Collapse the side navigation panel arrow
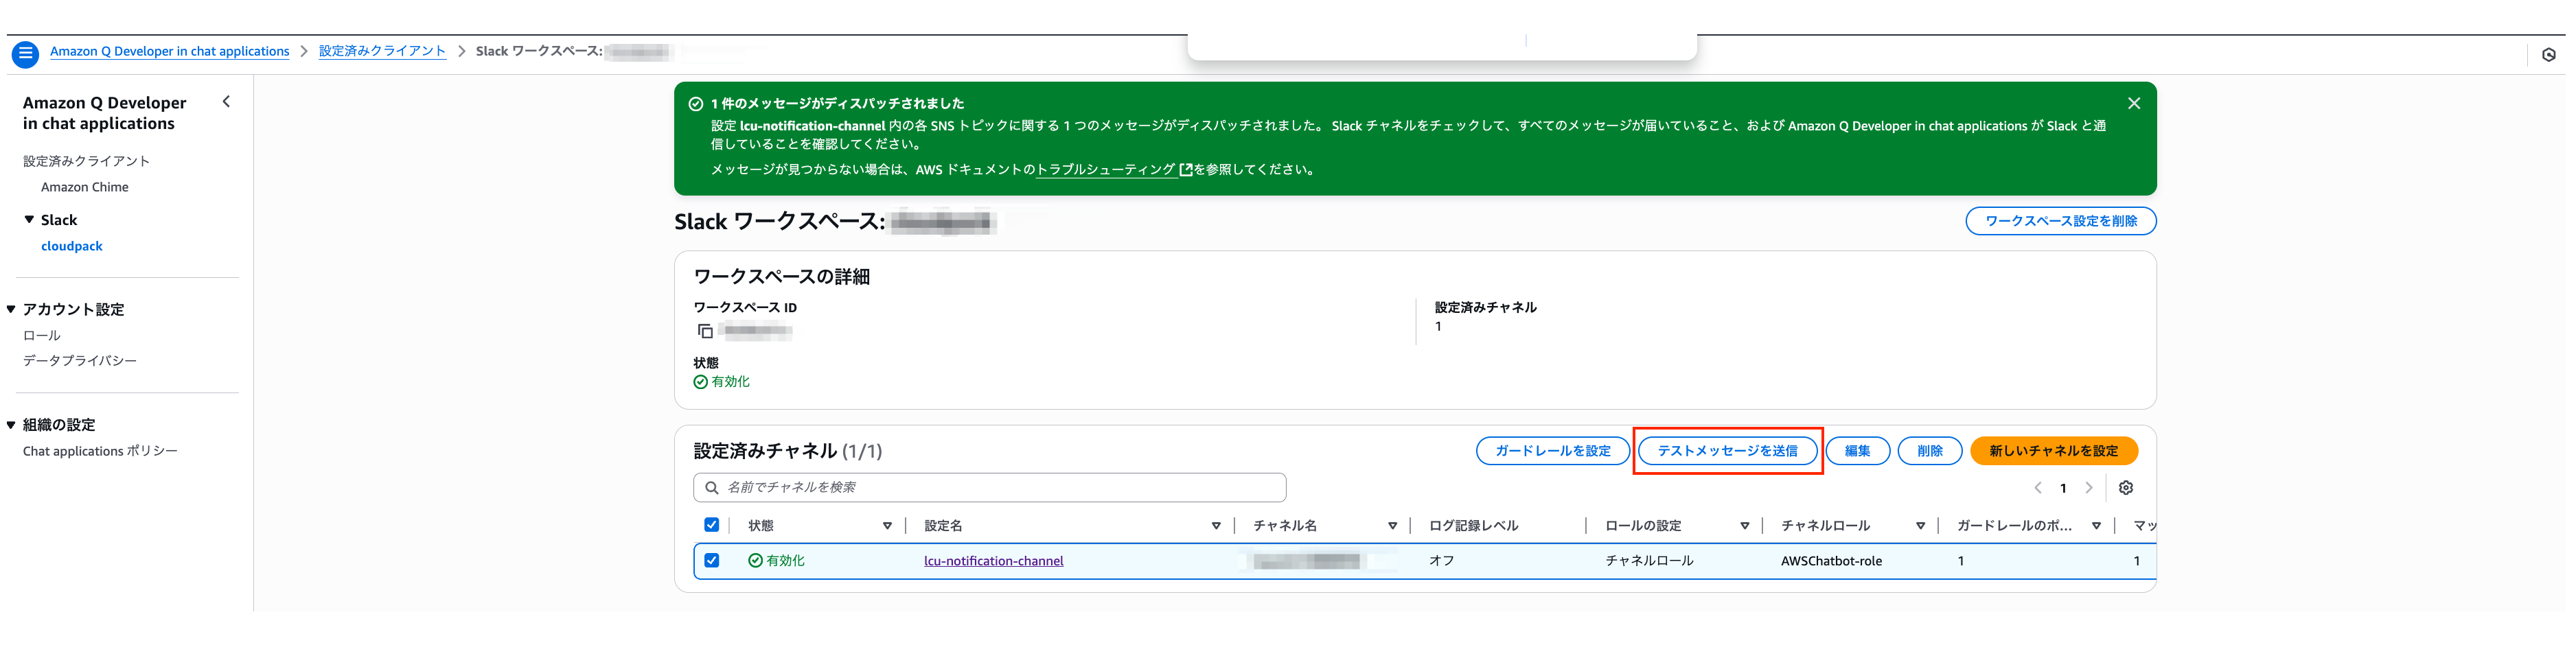This screenshot has width=2576, height=645. click(x=226, y=101)
